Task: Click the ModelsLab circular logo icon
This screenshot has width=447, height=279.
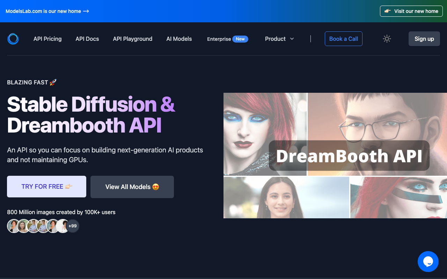Action: click(13, 39)
